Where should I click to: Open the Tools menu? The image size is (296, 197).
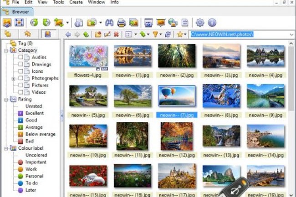[x=58, y=2]
